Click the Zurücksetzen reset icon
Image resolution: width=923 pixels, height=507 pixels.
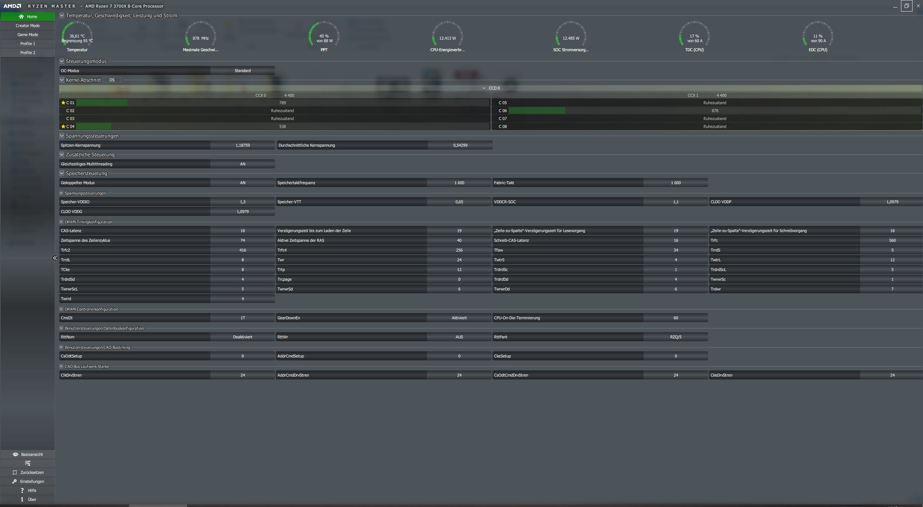click(15, 472)
